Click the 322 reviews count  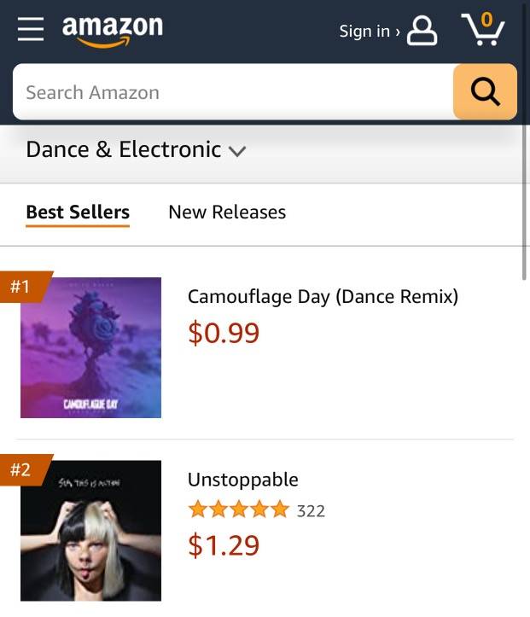pos(311,511)
